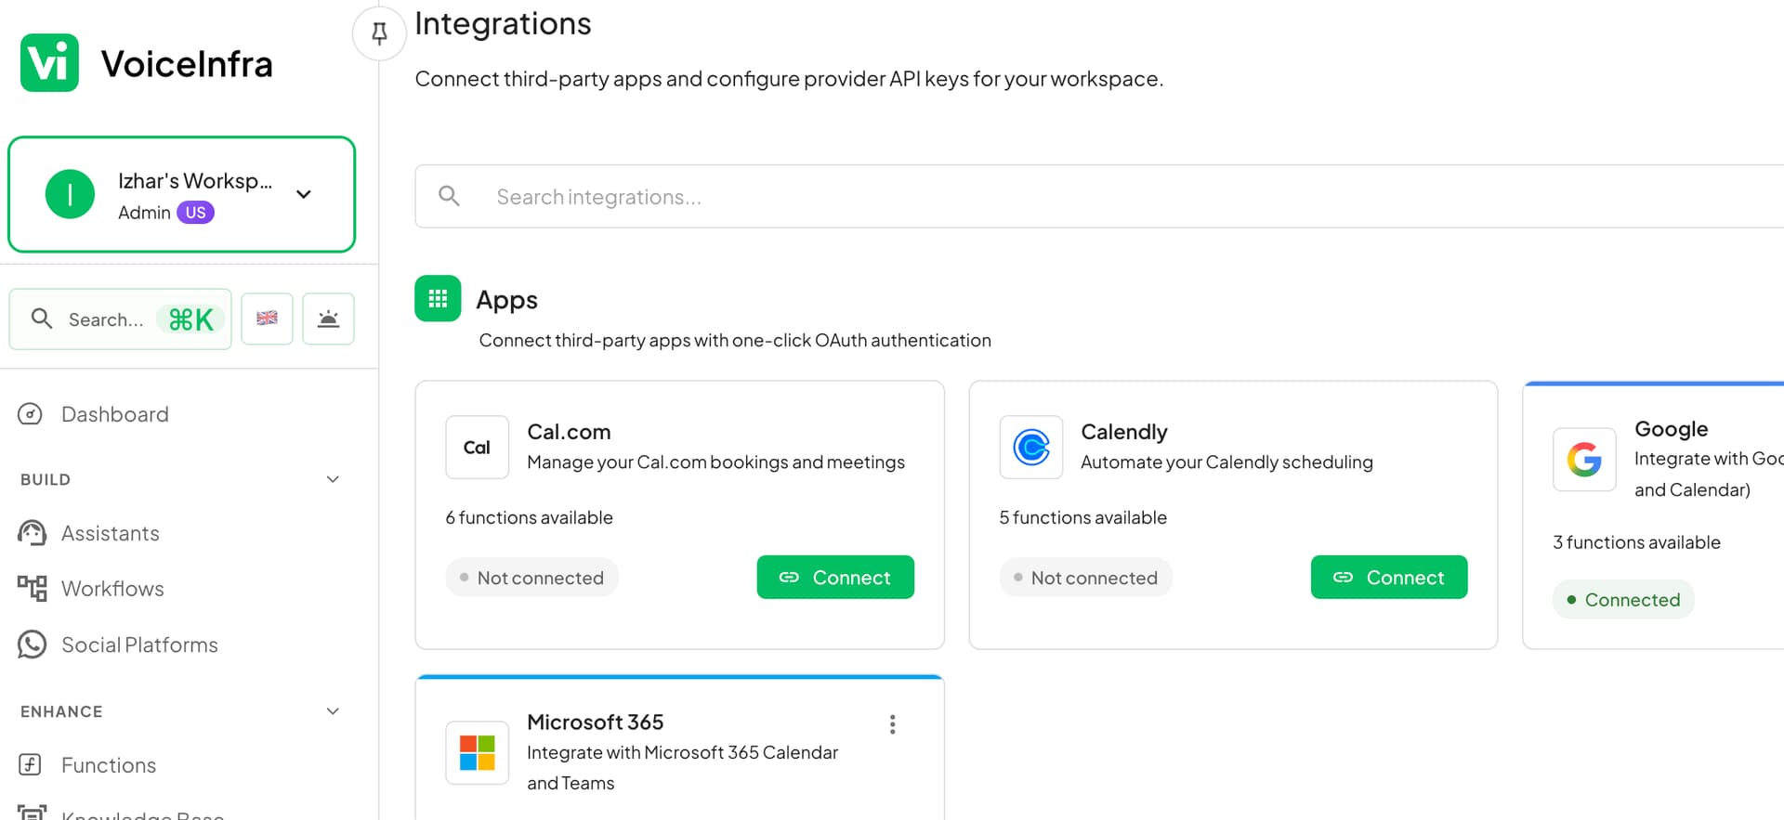Image resolution: width=1784 pixels, height=820 pixels.
Task: Click '3 functions available' on Google card
Action: (1636, 542)
